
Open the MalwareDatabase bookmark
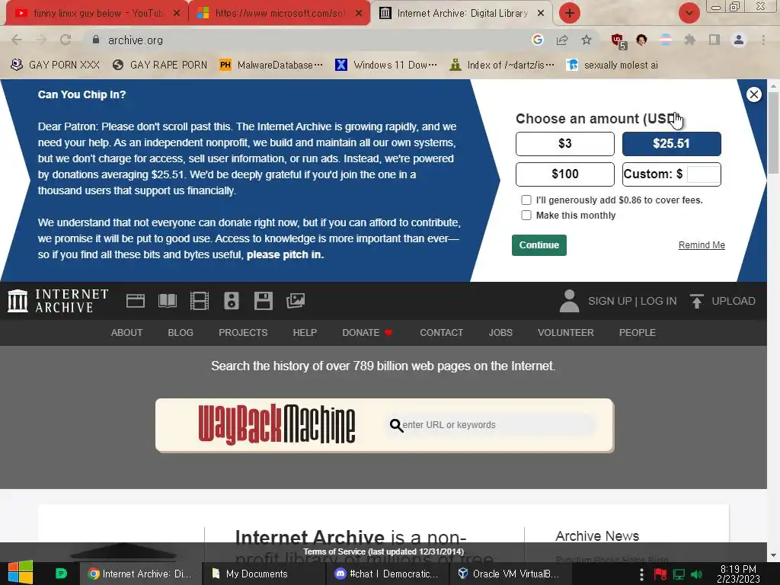tap(272, 66)
